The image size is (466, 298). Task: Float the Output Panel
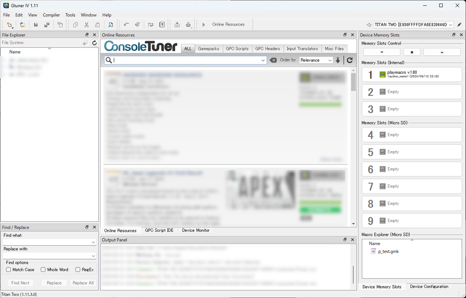[345, 240]
